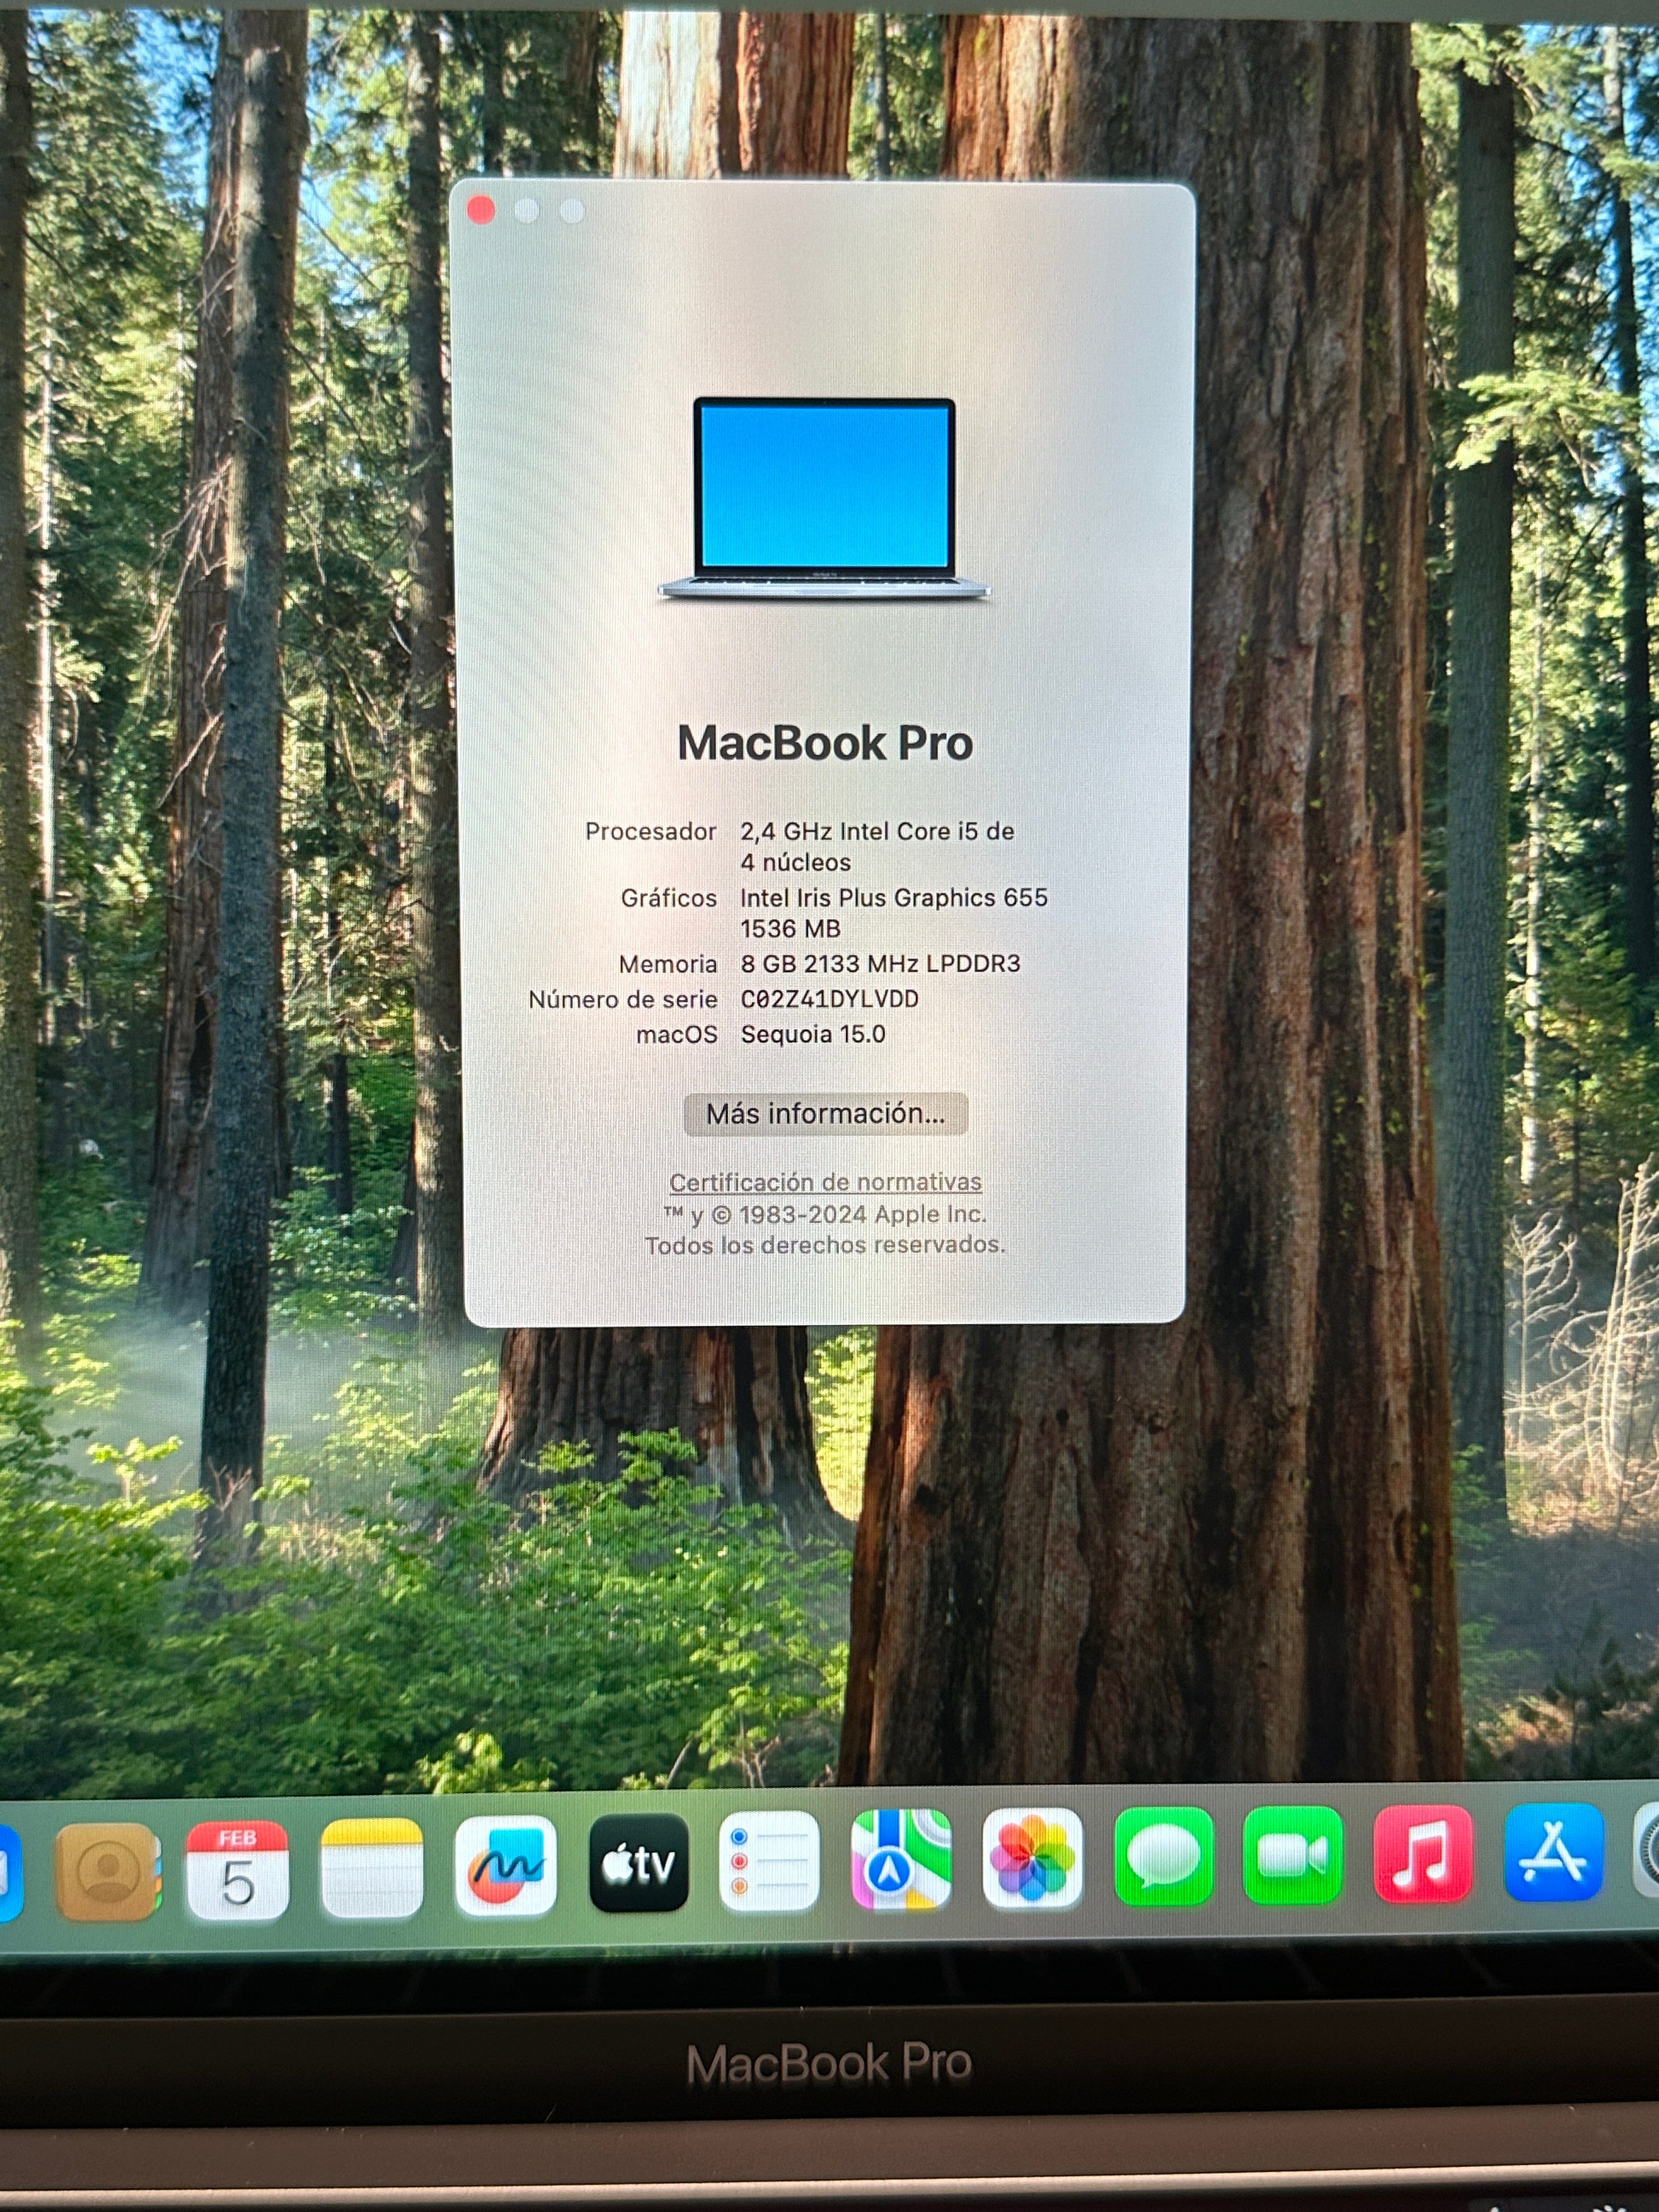Click the Todos los derechos reservados text
The width and height of the screenshot is (1659, 2212).
coord(825,1245)
